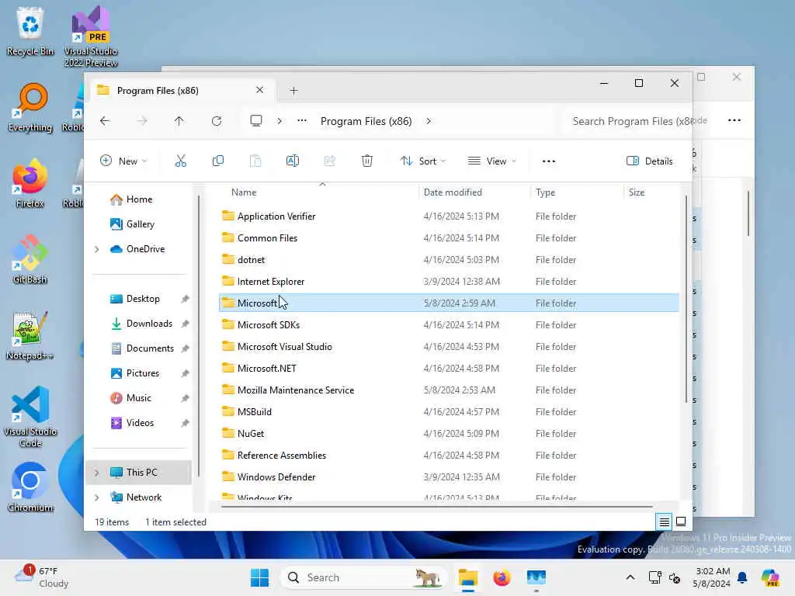Expand Network tree node
Image resolution: width=795 pixels, height=596 pixels.
(97, 497)
